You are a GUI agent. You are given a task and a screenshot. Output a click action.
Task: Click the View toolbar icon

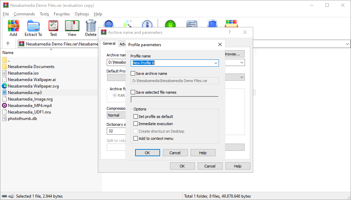tap(72, 26)
